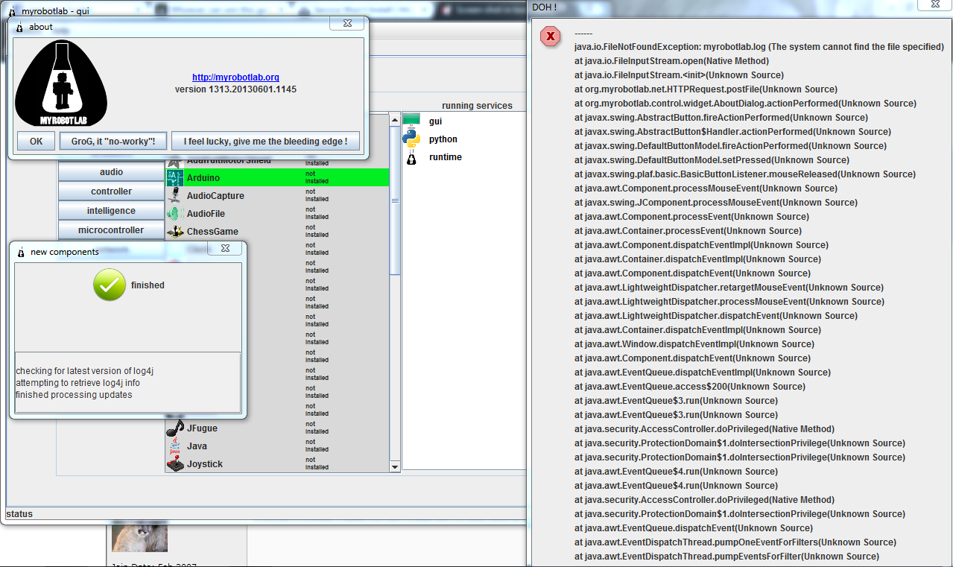Viewport: 953px width, 567px height.
Task: Click the runtime running service icon
Action: [x=411, y=157]
